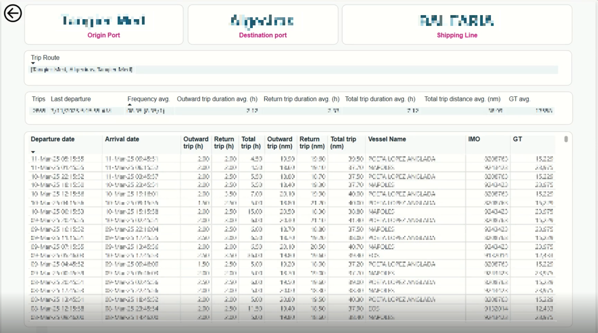The image size is (598, 333).
Task: Sort by IMO column header
Action: [474, 139]
